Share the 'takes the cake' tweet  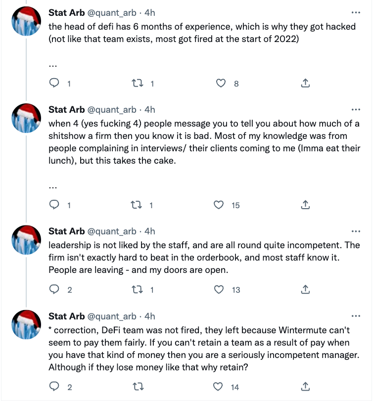(x=305, y=205)
